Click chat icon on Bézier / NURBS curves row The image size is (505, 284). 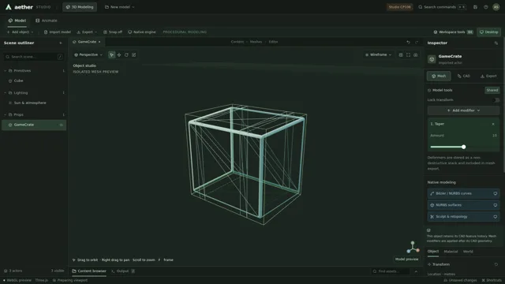(x=496, y=193)
